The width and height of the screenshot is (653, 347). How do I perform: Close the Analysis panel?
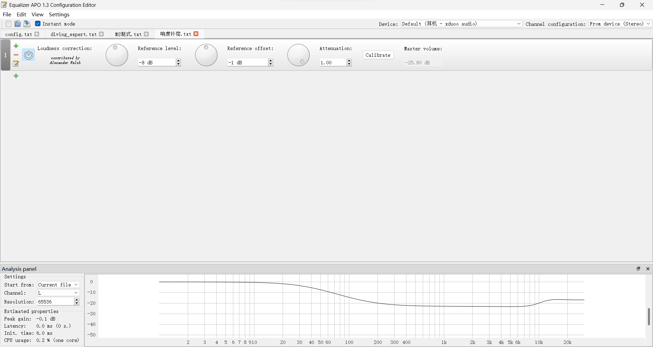tap(648, 269)
